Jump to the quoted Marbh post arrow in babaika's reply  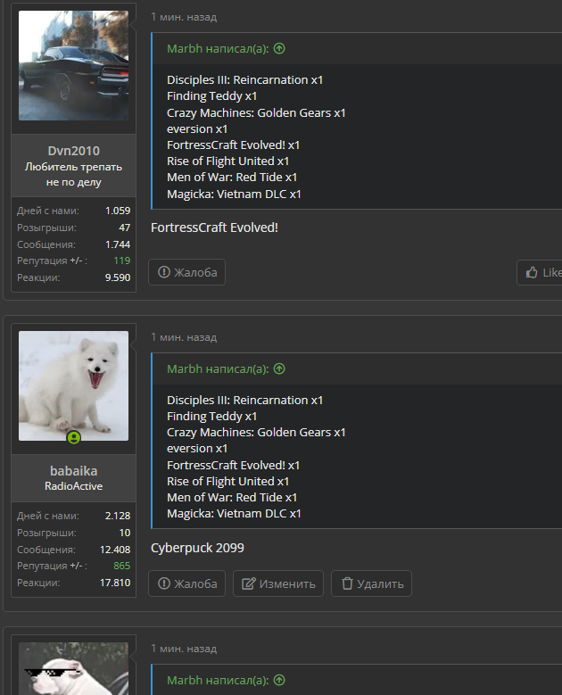[279, 368]
